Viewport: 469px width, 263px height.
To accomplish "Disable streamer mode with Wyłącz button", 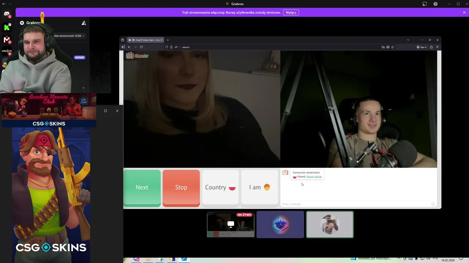I will [291, 12].
